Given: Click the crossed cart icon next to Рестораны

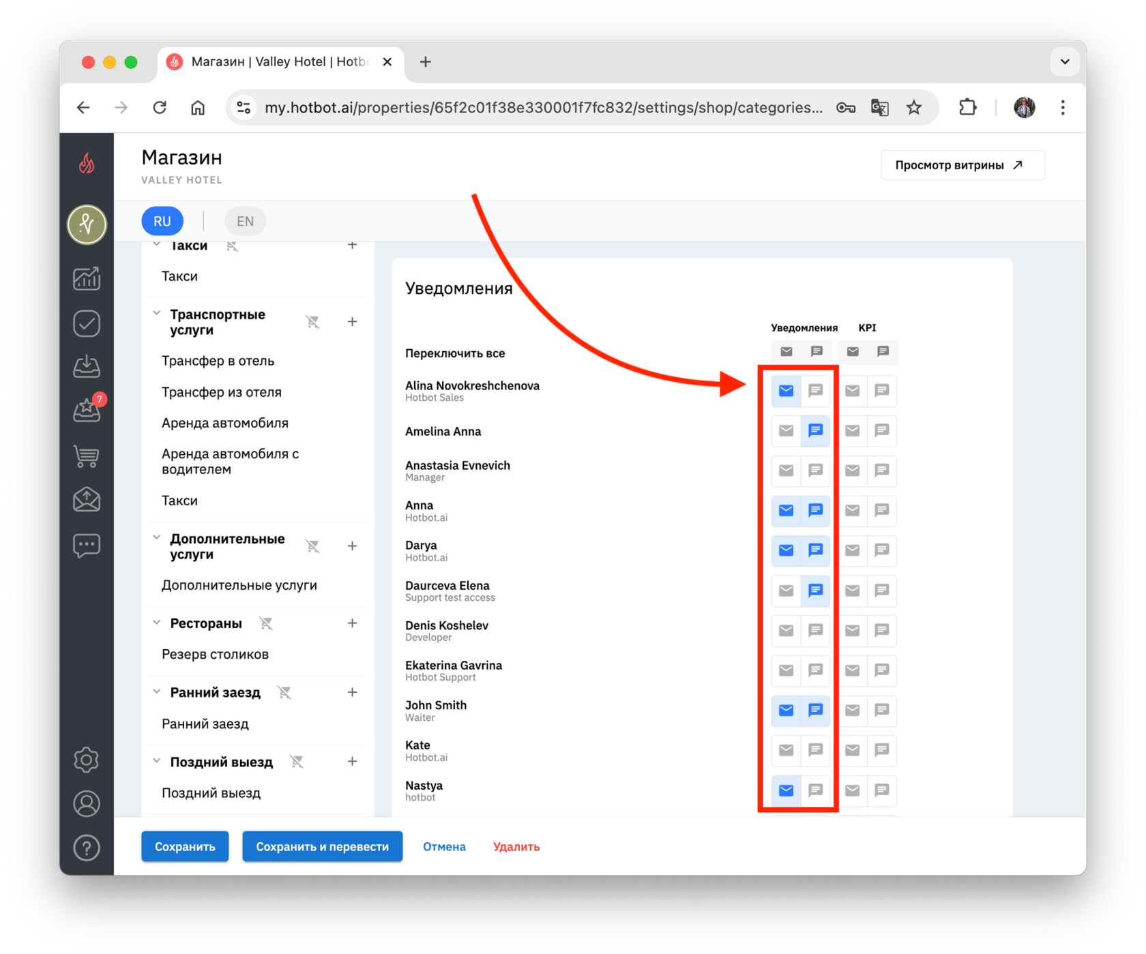Looking at the screenshot, I should (x=266, y=623).
